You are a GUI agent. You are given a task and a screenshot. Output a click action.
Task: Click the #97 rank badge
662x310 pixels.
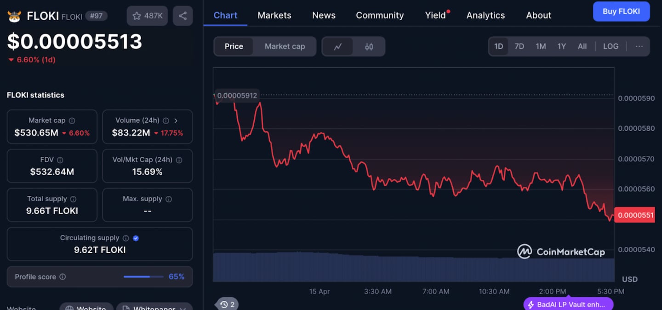tap(96, 16)
